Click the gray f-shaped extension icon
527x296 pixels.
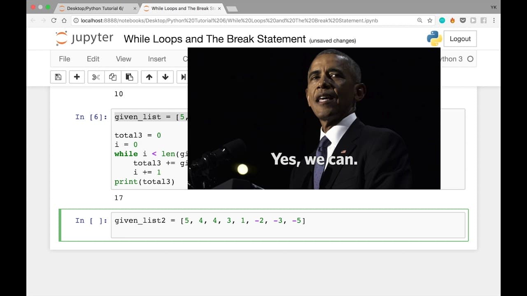pos(483,20)
